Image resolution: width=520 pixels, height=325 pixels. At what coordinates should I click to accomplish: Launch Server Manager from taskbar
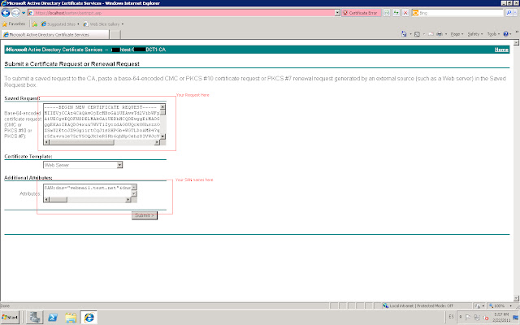34,318
